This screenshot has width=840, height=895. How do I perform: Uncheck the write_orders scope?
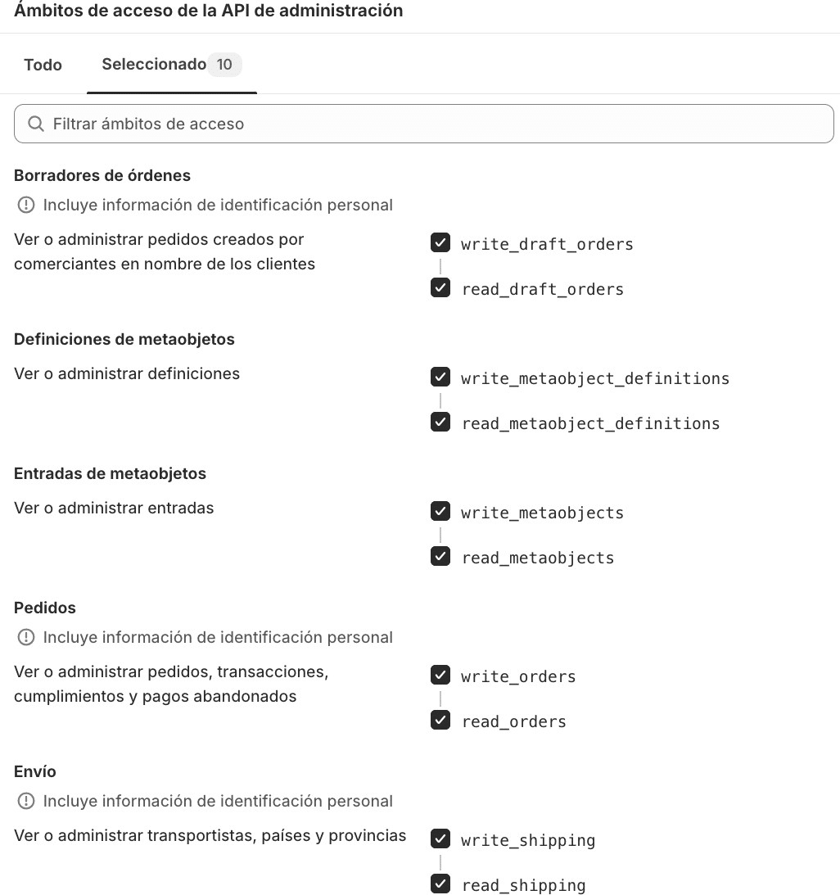click(x=440, y=675)
